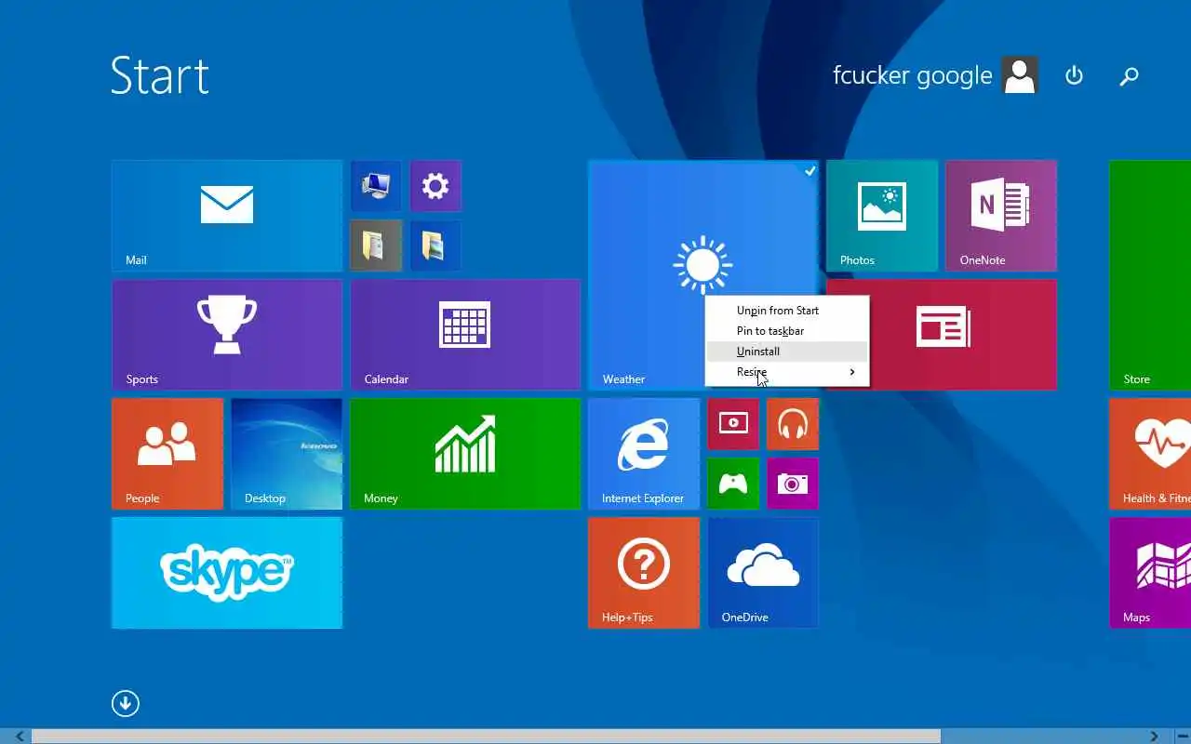The image size is (1191, 744).
Task: Click the fcucker google account name
Action: pos(913,75)
